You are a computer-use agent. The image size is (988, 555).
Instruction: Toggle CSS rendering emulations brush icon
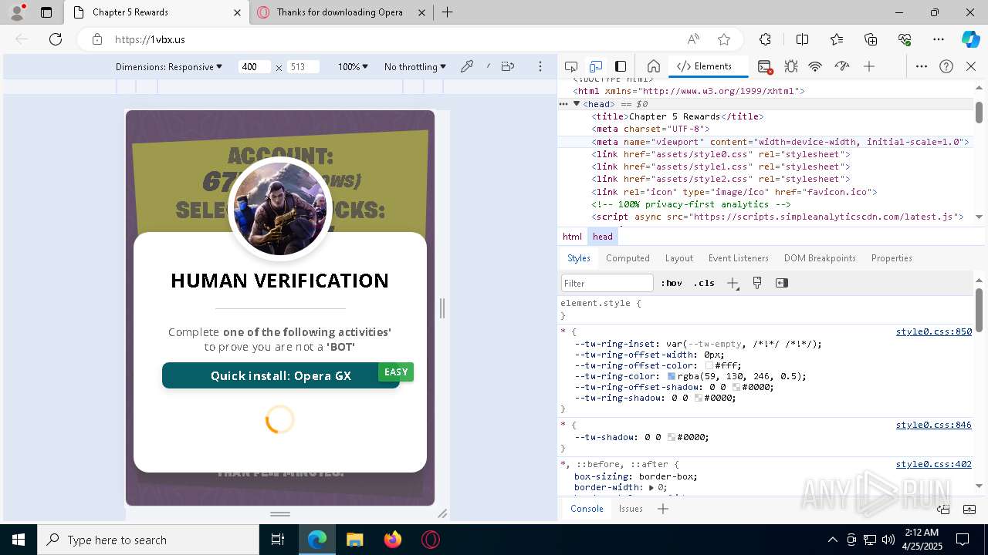757,283
